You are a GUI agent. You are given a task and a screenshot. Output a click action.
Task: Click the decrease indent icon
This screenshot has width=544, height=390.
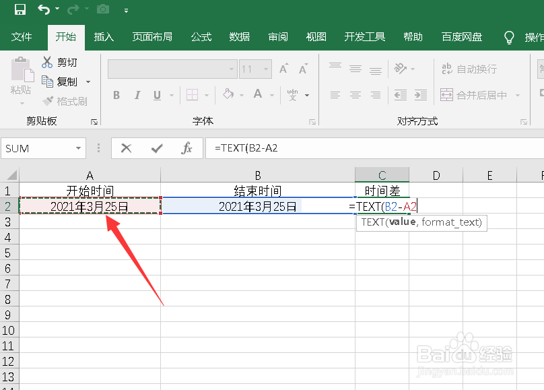[401, 95]
